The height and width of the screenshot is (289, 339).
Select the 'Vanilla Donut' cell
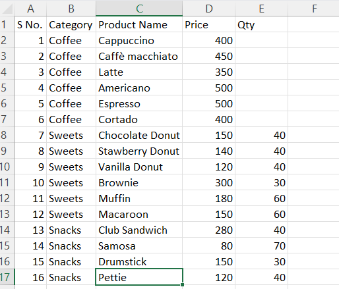139,167
